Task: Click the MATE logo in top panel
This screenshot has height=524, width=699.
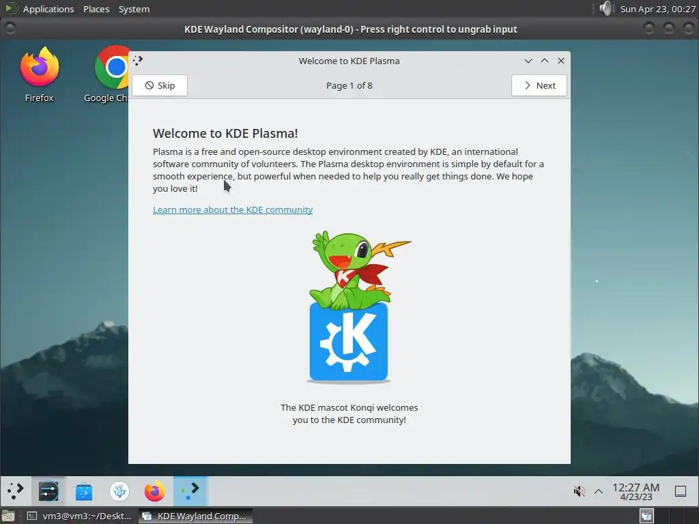Action: [11, 8]
